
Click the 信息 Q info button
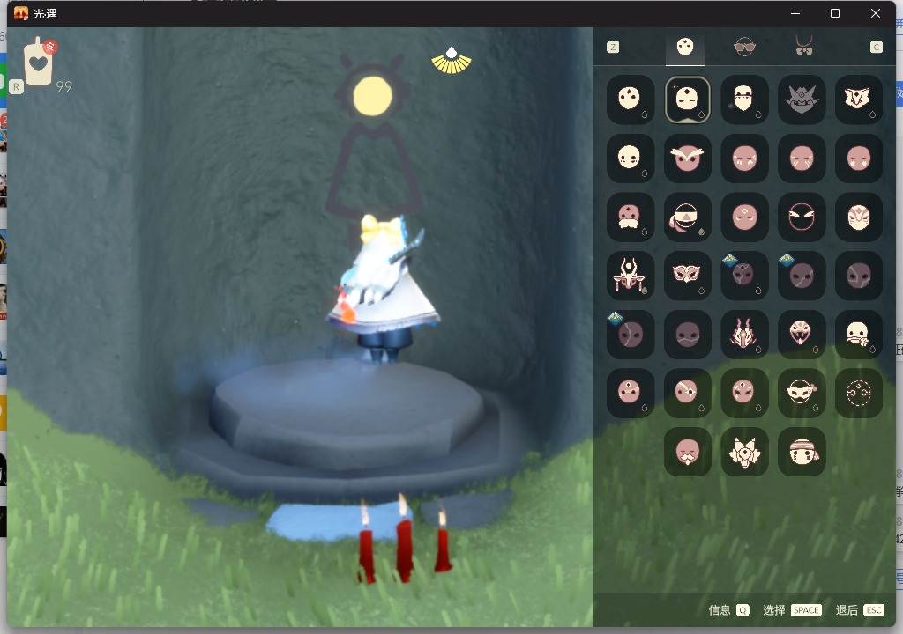728,610
